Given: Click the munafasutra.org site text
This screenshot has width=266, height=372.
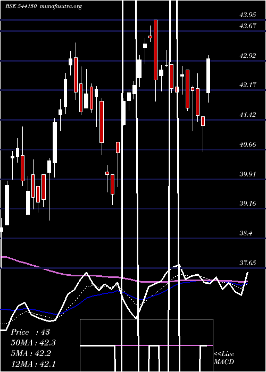Looking at the screenshot, I should (x=61, y=6).
